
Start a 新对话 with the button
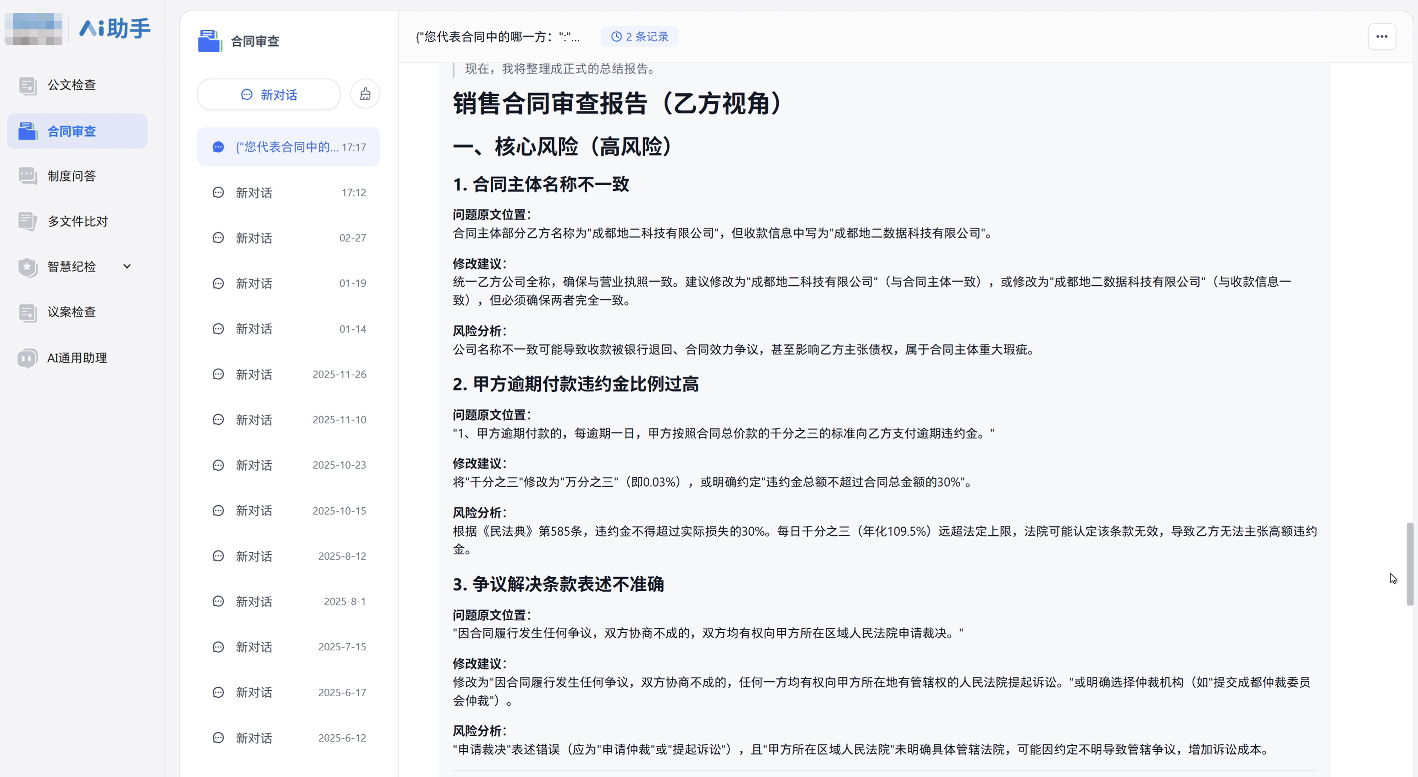pos(269,94)
